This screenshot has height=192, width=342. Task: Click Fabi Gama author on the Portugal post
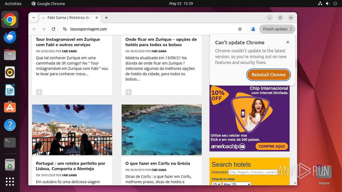pos(69,175)
